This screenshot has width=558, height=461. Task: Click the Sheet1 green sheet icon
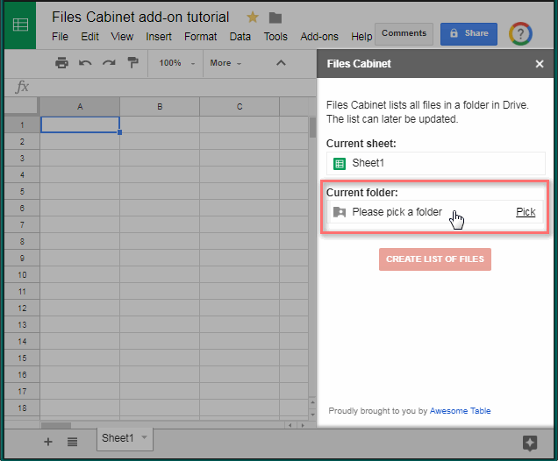(x=340, y=164)
